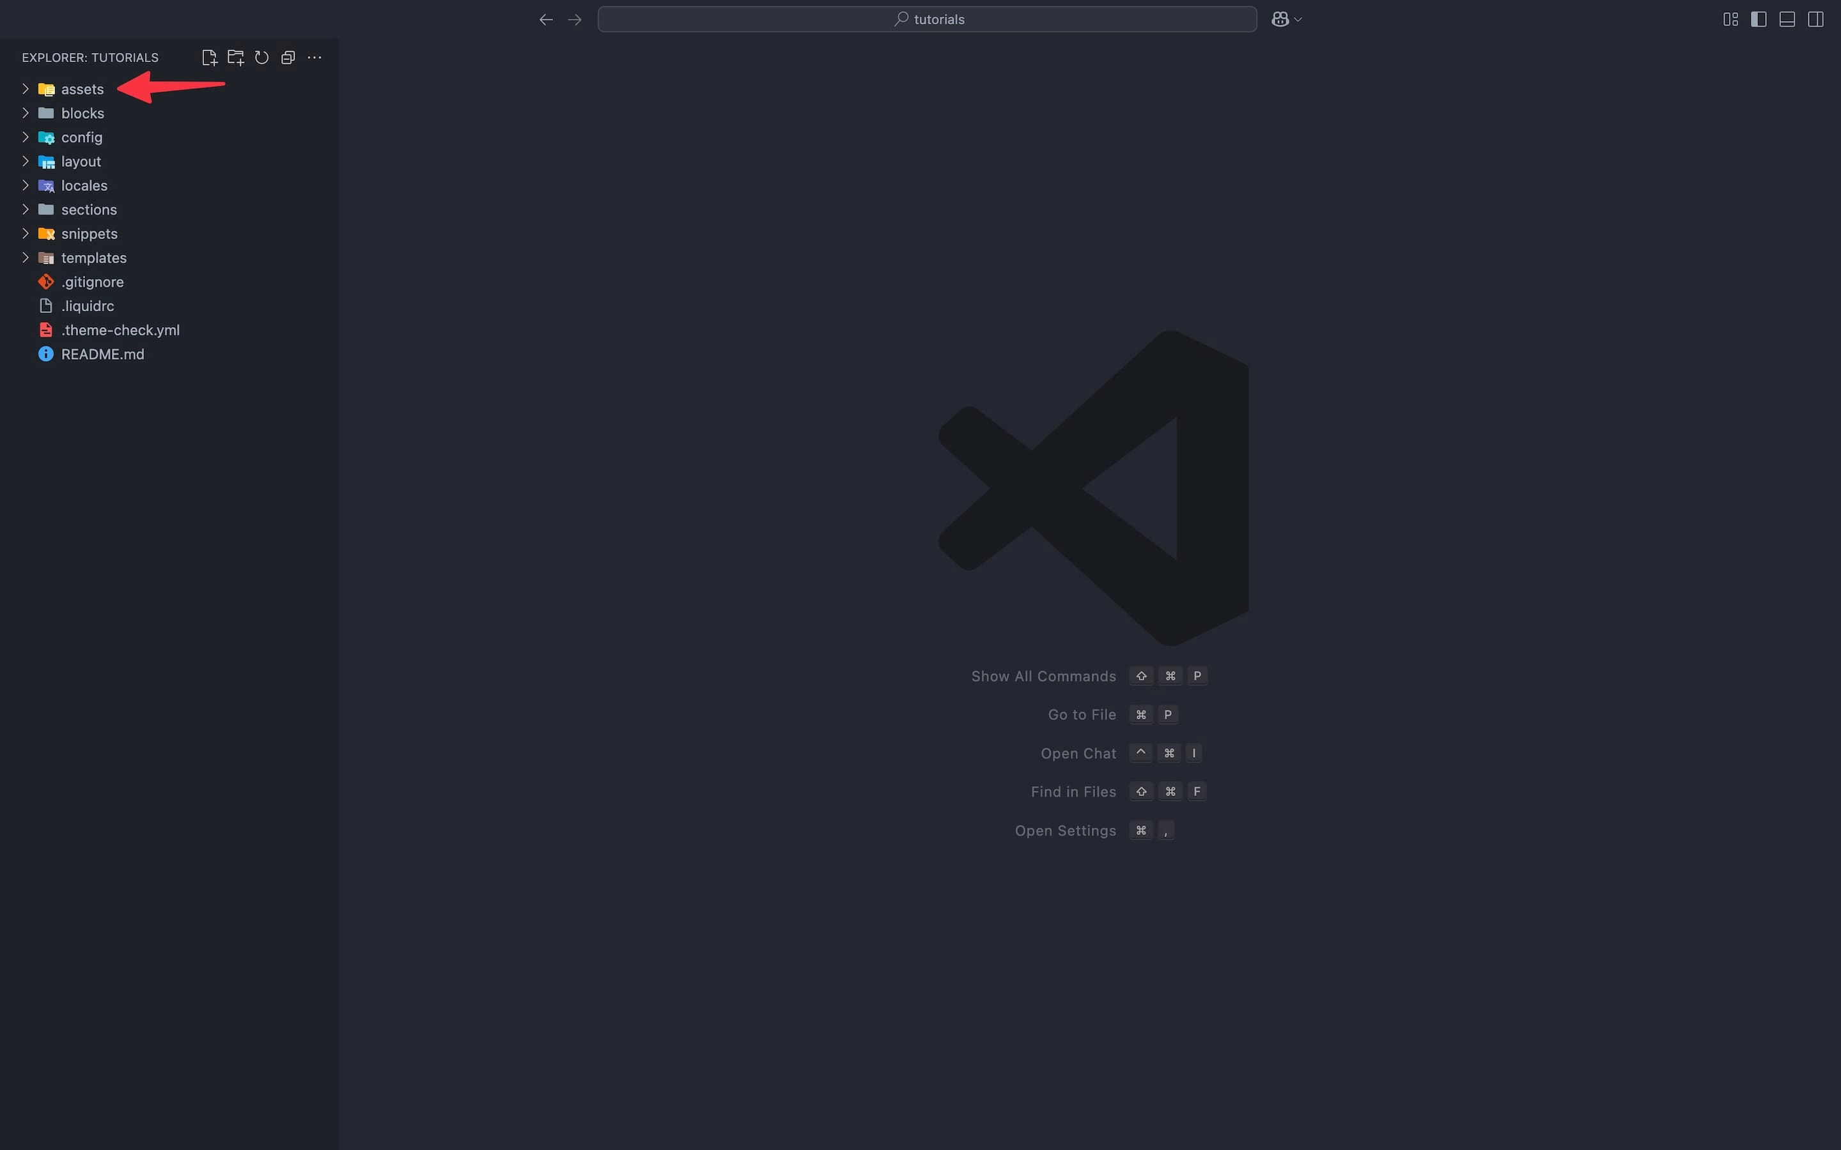Open the .liquidrc file

(x=88, y=306)
